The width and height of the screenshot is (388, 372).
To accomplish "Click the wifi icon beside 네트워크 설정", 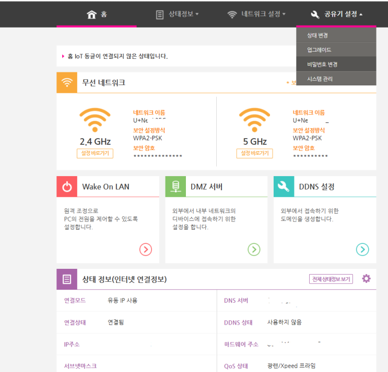I will [232, 15].
